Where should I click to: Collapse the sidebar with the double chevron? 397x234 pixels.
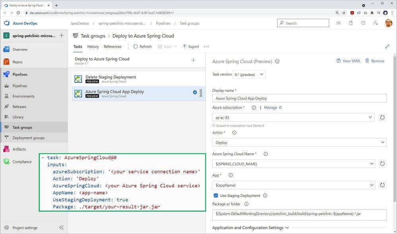[62, 227]
